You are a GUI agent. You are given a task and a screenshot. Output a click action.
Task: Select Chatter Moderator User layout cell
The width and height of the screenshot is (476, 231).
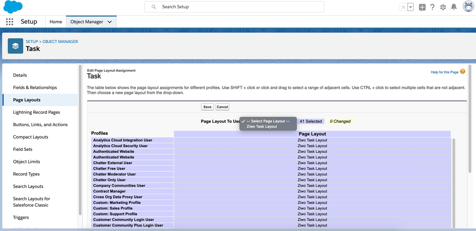[x=312, y=174]
